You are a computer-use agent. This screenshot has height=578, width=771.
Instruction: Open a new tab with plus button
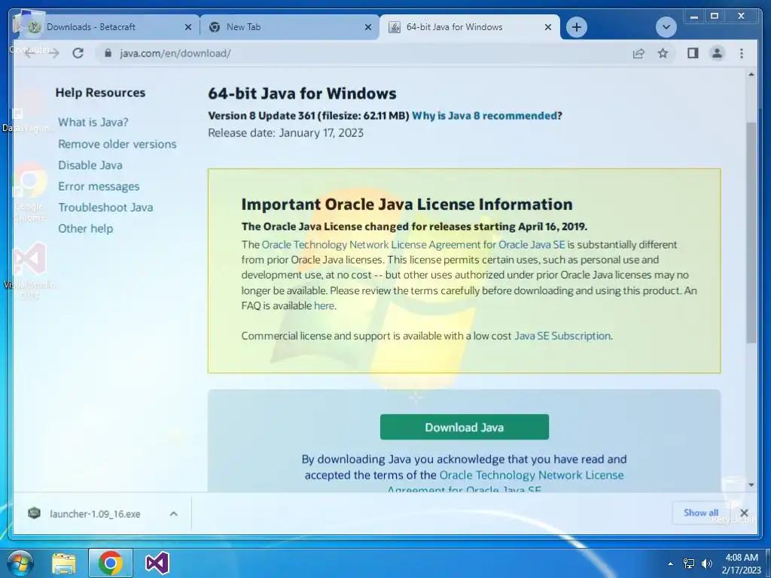pyautogui.click(x=577, y=27)
